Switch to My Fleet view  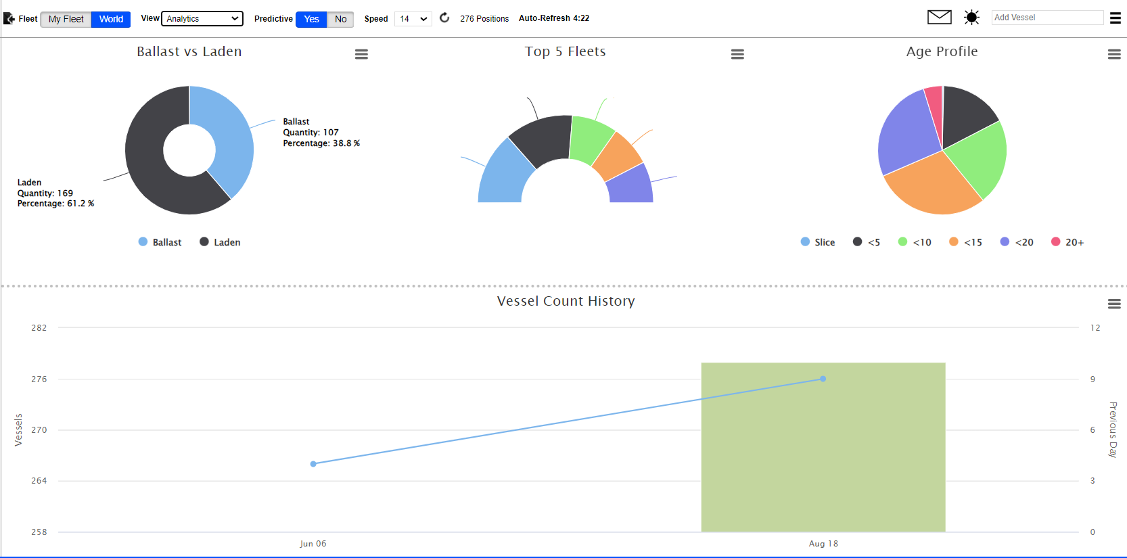(x=66, y=19)
